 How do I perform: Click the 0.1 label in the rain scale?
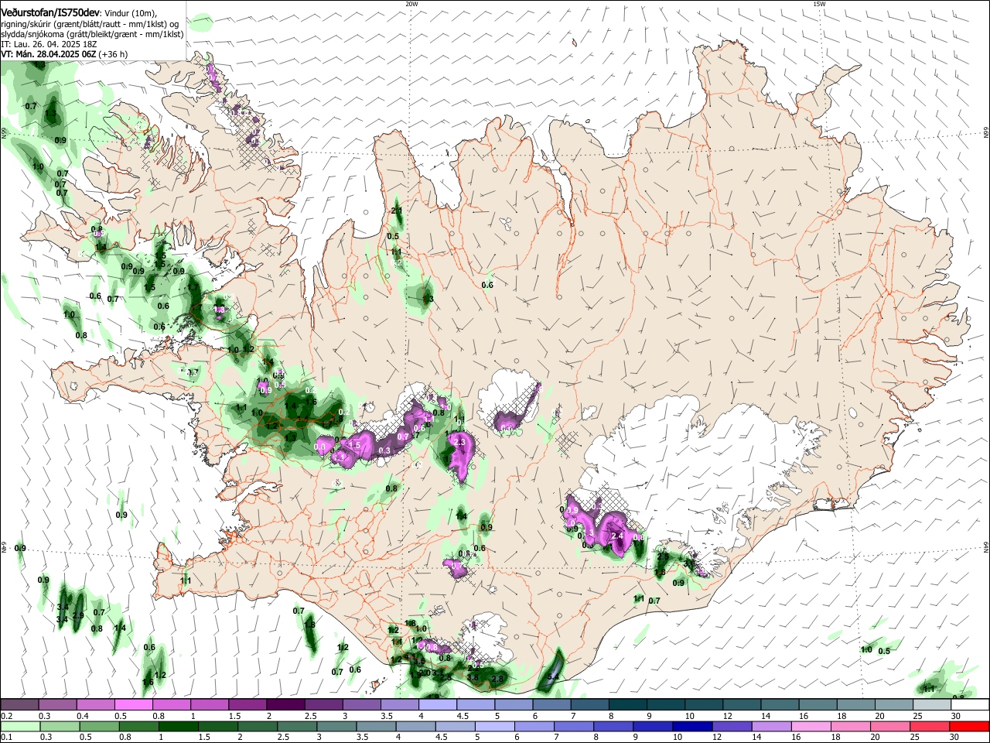click(5, 738)
